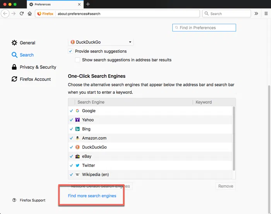Click the Yahoo logo icon in list

tap(77, 120)
